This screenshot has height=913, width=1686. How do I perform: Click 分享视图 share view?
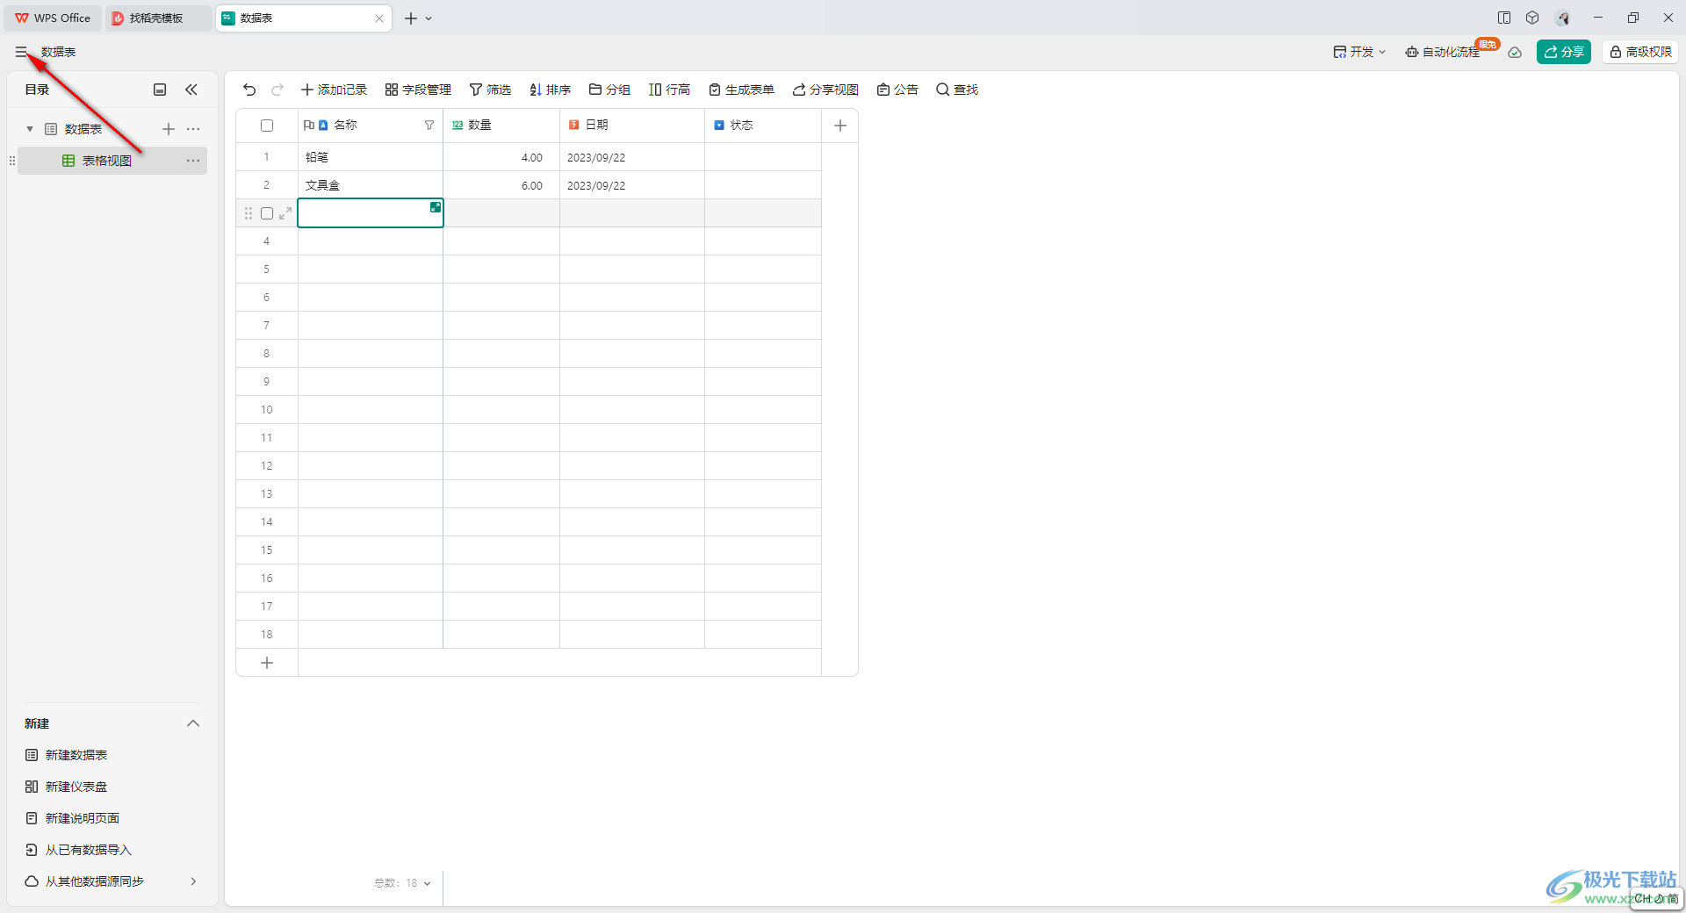(825, 90)
